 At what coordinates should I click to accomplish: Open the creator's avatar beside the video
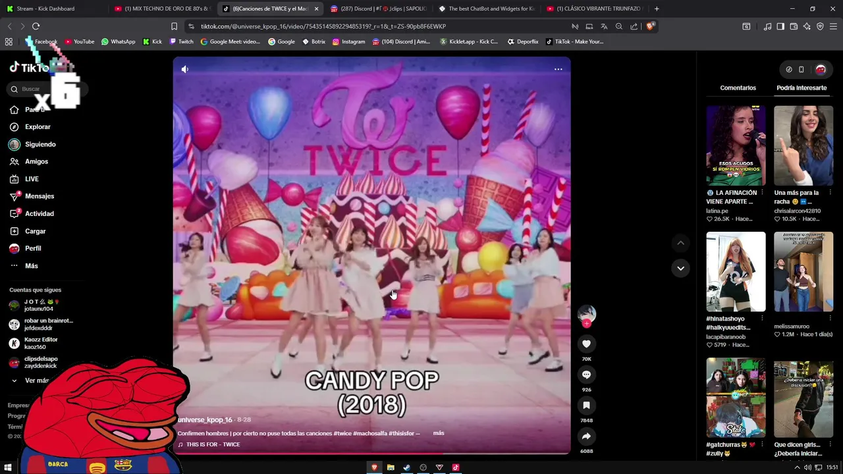586,313
